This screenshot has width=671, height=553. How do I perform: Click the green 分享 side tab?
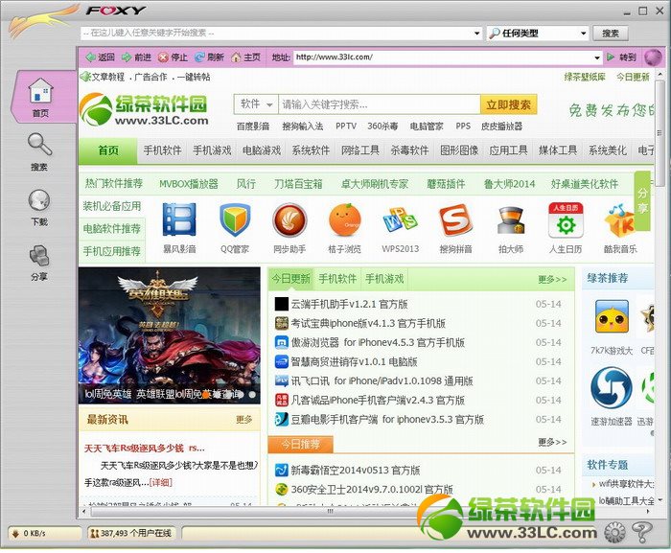[642, 200]
